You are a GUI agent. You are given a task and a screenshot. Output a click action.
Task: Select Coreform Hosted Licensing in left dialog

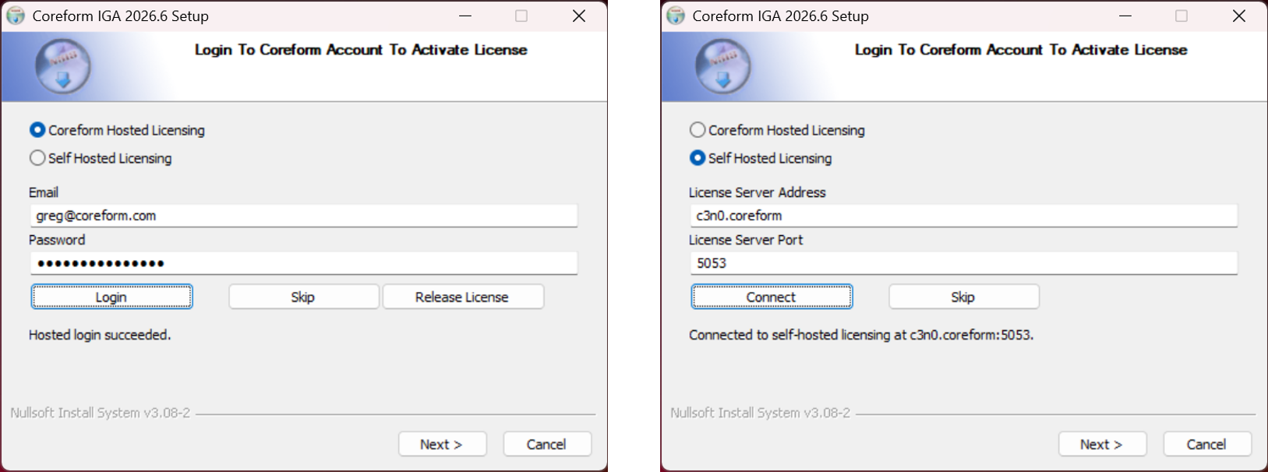[117, 130]
